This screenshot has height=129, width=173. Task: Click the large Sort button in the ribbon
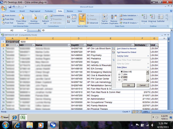(x=74, y=19)
